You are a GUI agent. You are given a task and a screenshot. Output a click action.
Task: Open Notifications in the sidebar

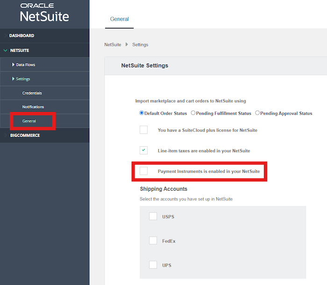click(x=33, y=107)
